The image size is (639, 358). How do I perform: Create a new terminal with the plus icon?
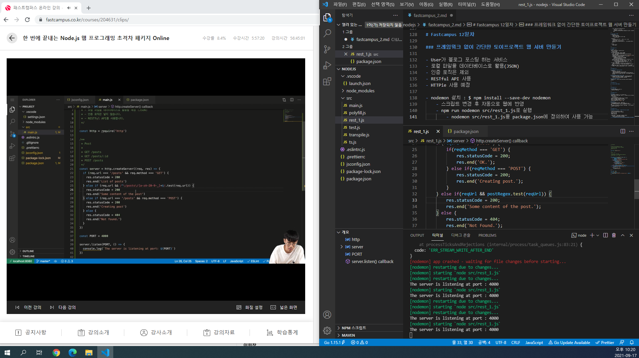tap(592, 235)
